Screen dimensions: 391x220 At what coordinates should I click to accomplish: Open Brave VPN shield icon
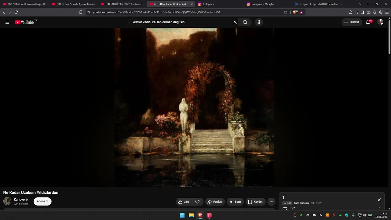[381, 12]
